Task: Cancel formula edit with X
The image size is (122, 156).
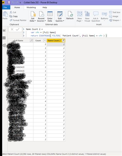Action: [x=12, y=29]
